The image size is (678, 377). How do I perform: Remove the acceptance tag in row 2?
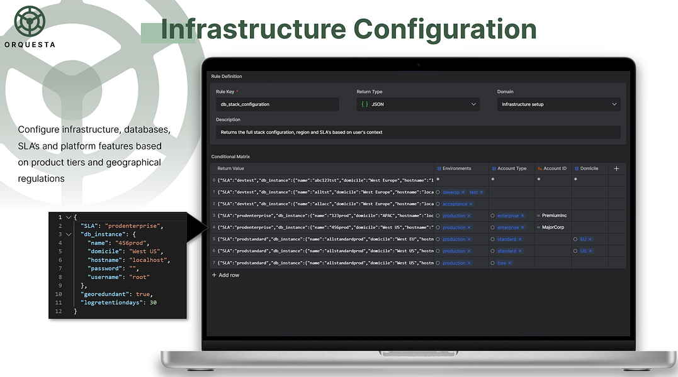point(471,204)
